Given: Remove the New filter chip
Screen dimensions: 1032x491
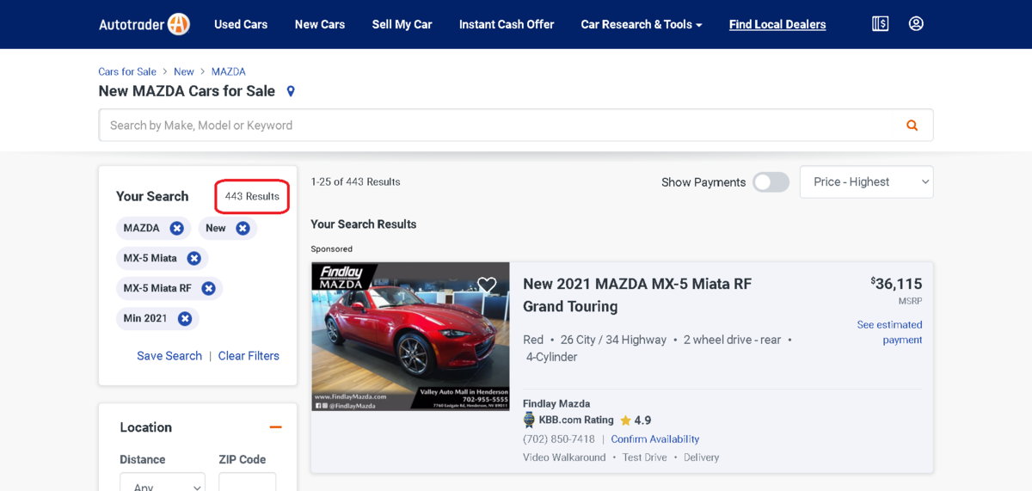Looking at the screenshot, I should click(243, 228).
